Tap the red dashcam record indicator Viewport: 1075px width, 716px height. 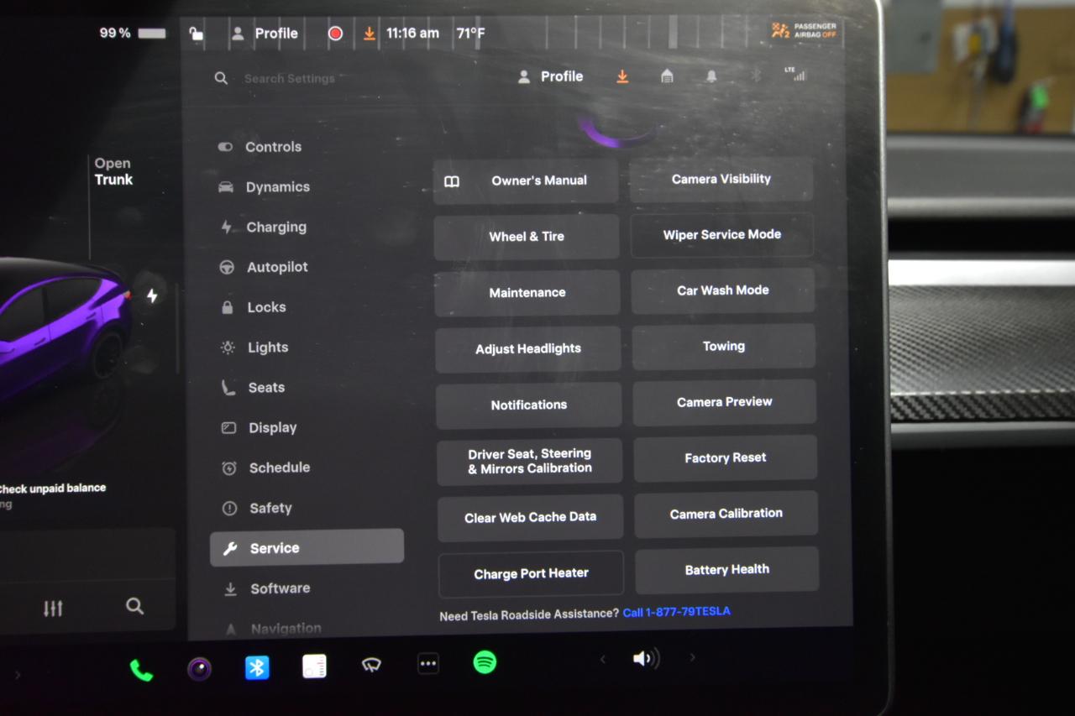click(335, 34)
